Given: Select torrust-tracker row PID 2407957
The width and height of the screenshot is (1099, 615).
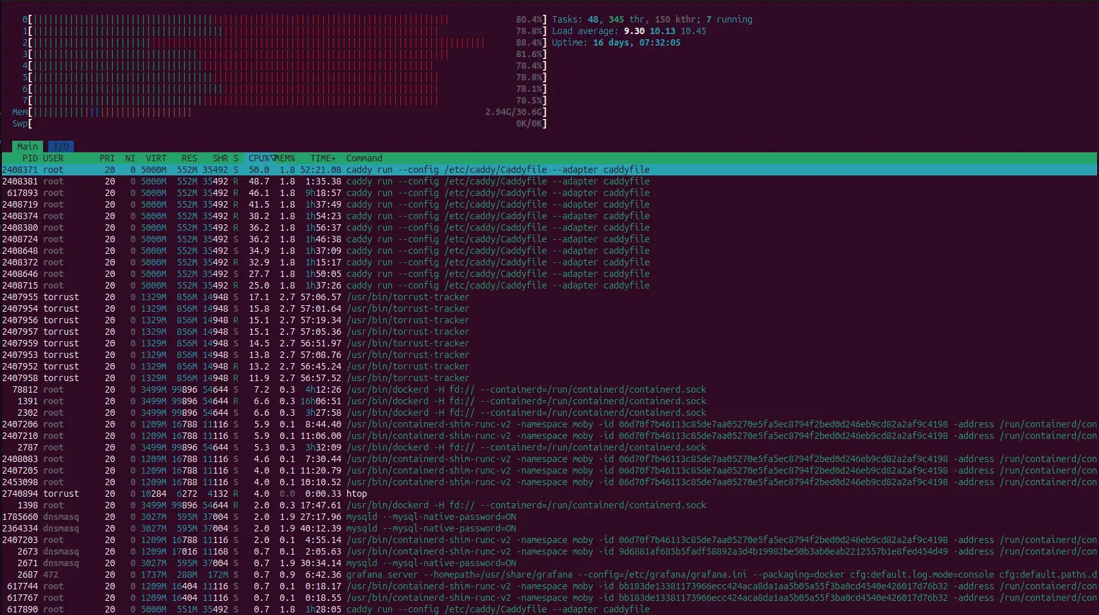Looking at the screenshot, I should (549, 332).
